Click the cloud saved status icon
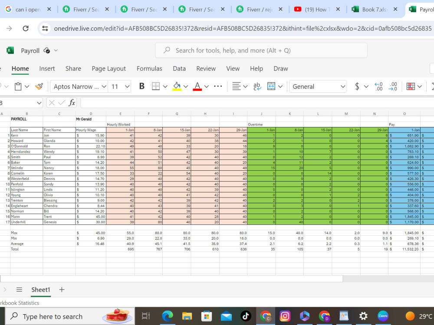 click(x=47, y=51)
